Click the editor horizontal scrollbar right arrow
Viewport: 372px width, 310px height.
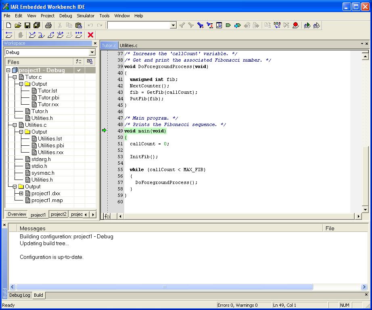[x=358, y=216]
